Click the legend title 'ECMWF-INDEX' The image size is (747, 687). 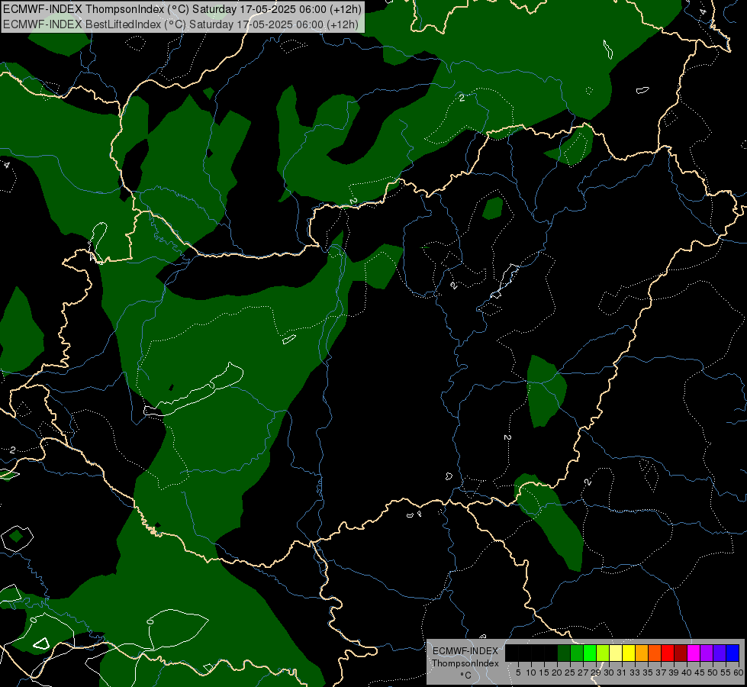[x=465, y=651]
